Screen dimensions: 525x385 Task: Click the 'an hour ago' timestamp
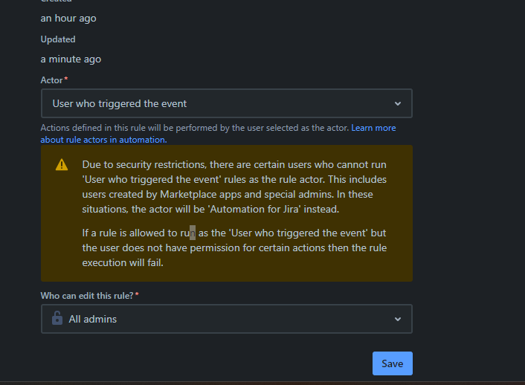[x=68, y=18]
